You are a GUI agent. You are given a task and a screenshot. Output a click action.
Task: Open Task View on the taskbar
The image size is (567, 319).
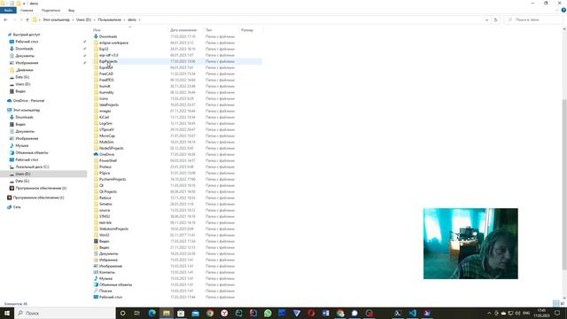(136, 313)
